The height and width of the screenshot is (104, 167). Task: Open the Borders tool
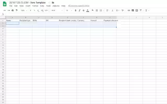tap(97, 10)
